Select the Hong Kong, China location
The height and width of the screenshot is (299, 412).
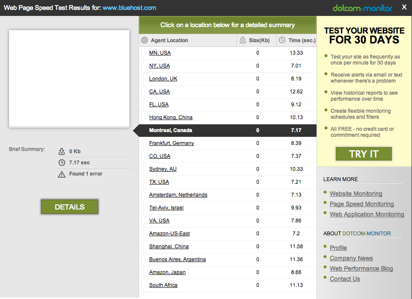click(171, 117)
